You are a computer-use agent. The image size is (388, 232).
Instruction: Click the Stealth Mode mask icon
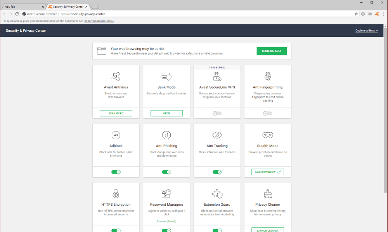[268, 135]
